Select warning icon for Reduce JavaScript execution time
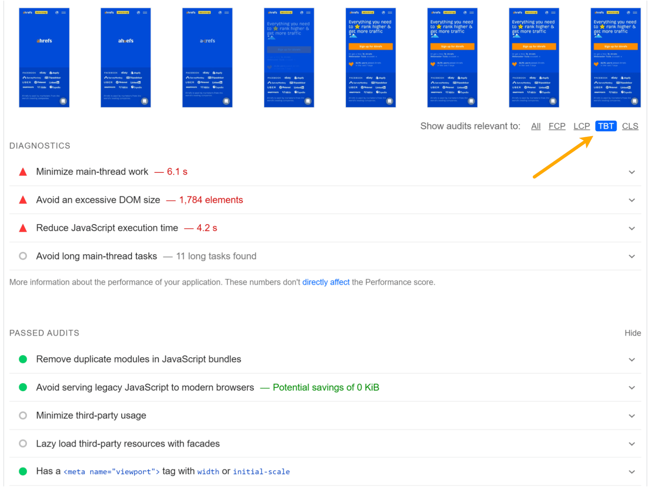 point(23,228)
